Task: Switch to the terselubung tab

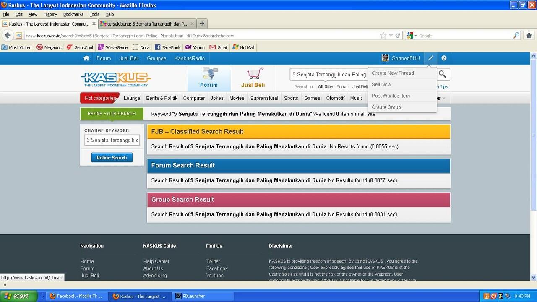Action: click(147, 24)
